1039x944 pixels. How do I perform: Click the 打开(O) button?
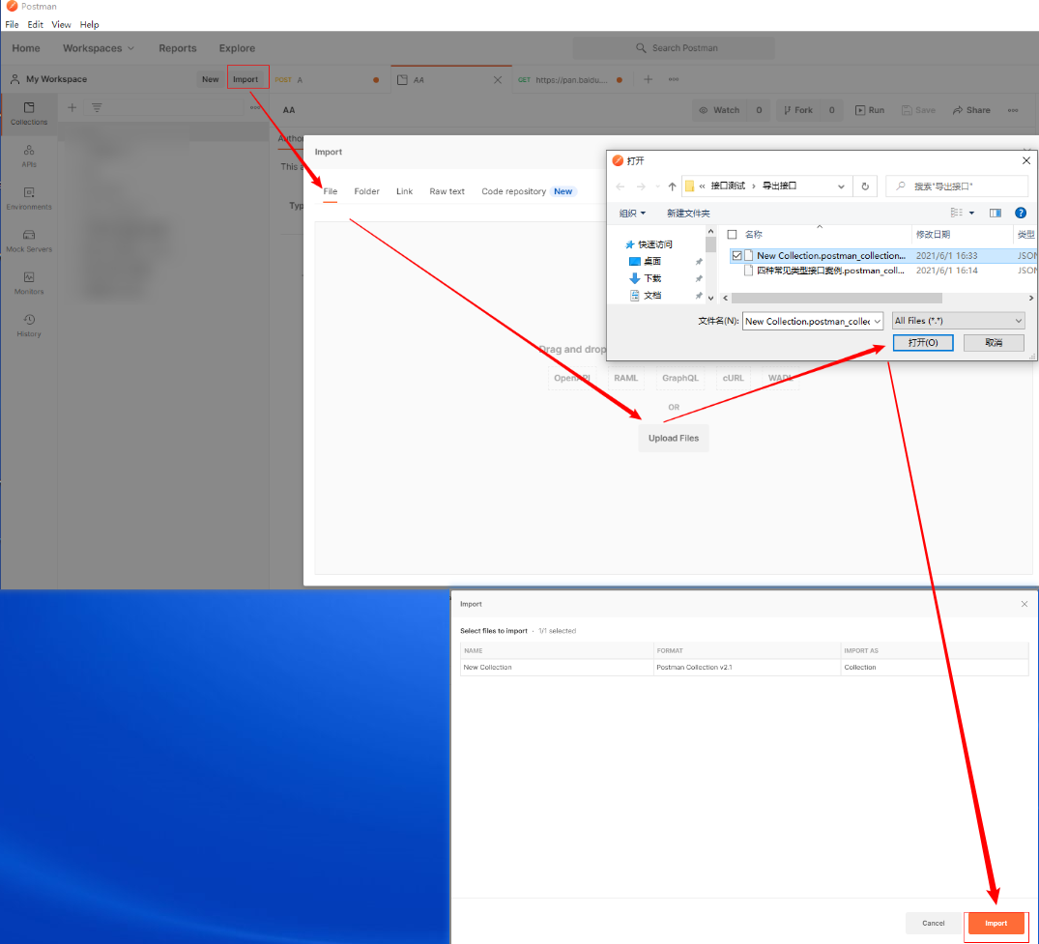point(922,342)
